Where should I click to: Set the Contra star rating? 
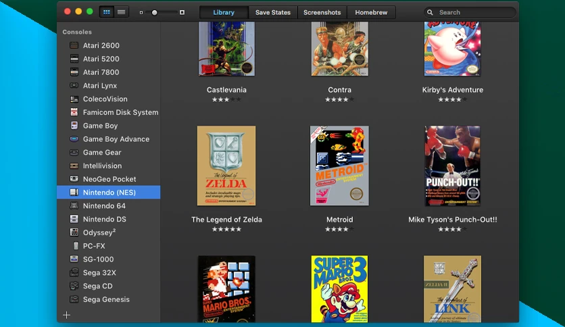coord(339,99)
